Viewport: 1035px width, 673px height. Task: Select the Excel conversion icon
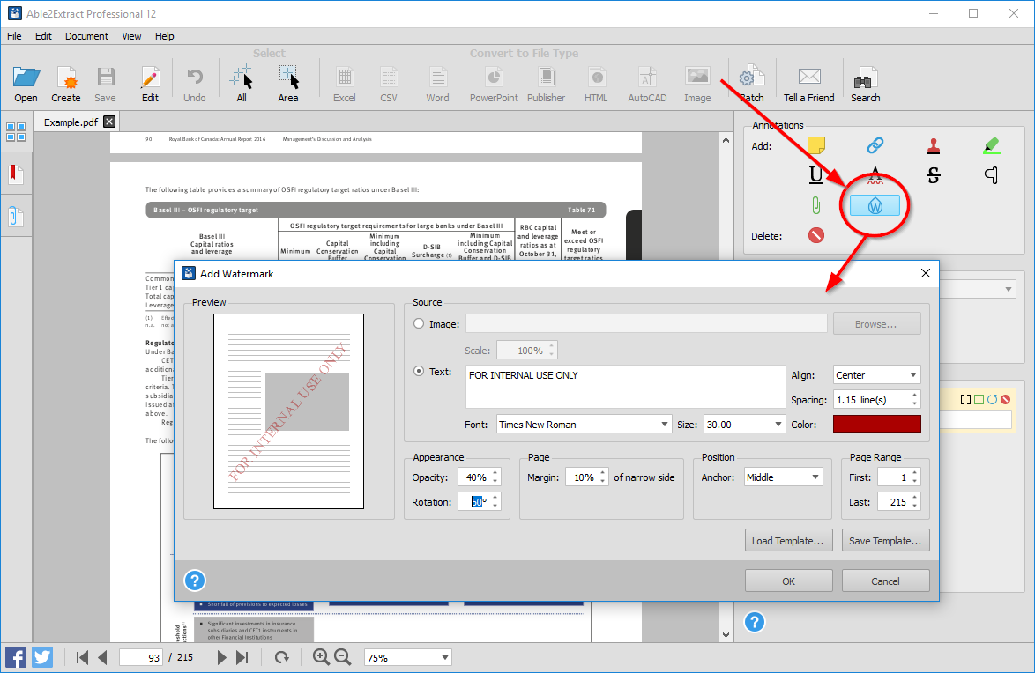344,79
